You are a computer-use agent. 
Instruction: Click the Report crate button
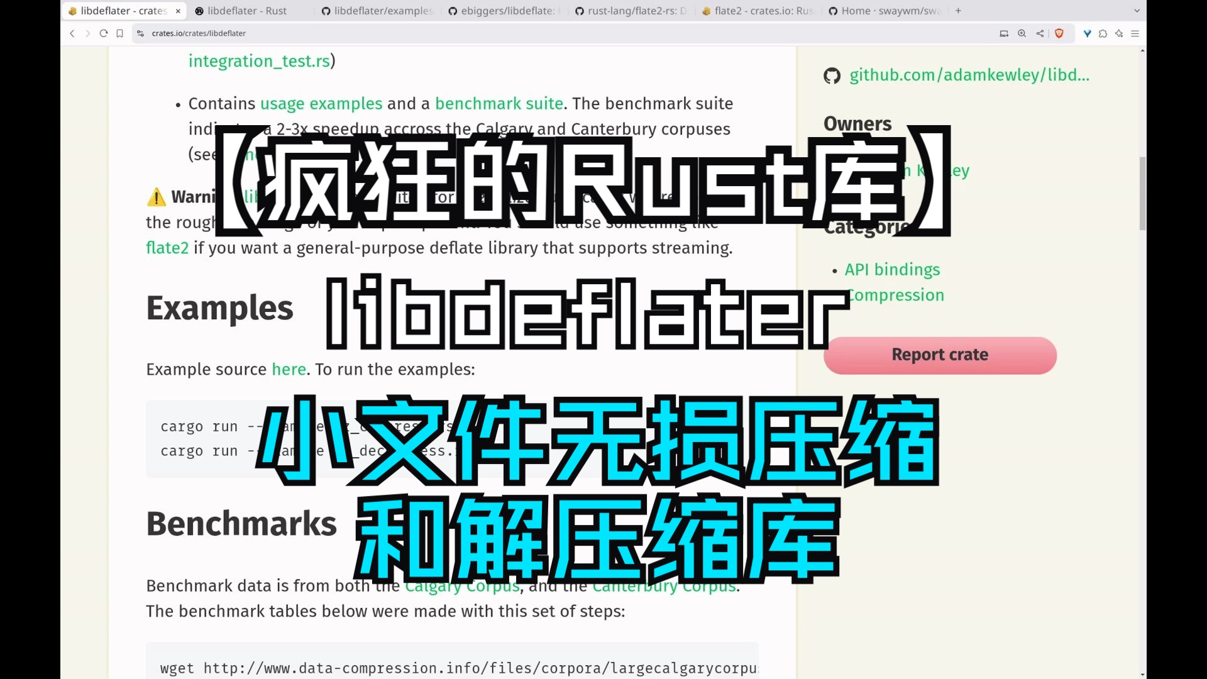(x=940, y=355)
